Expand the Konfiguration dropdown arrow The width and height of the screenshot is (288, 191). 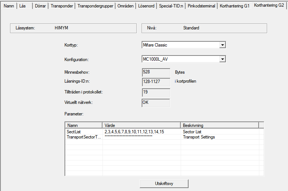pyautogui.click(x=222, y=59)
